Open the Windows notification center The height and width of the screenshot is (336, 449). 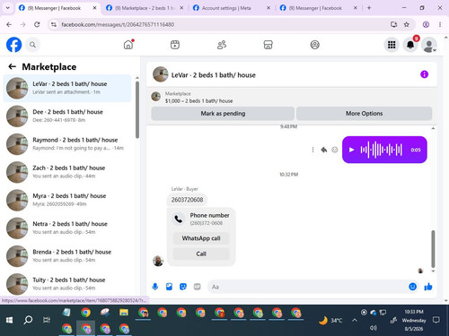point(436,320)
